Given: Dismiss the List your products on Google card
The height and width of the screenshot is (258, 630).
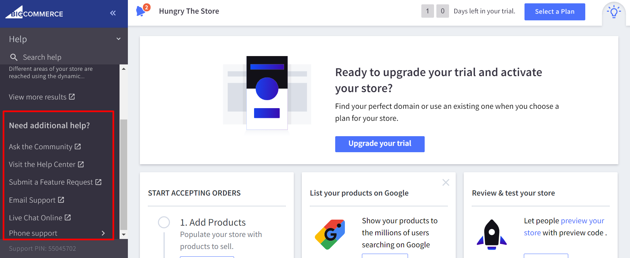Looking at the screenshot, I should (x=446, y=183).
